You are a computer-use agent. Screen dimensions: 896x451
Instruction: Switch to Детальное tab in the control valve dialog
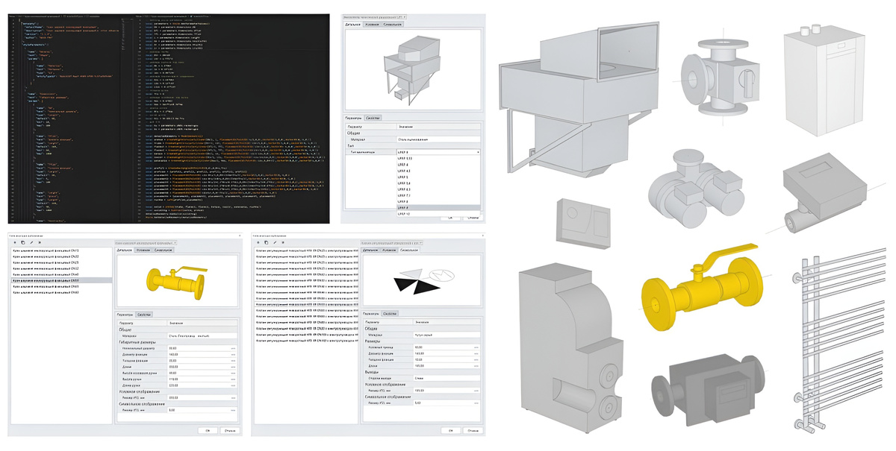point(370,250)
